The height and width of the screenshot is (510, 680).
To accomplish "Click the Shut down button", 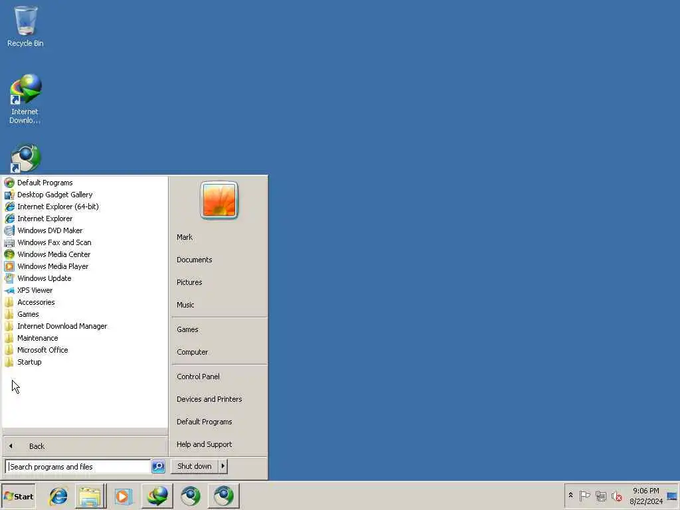I will 195,466.
